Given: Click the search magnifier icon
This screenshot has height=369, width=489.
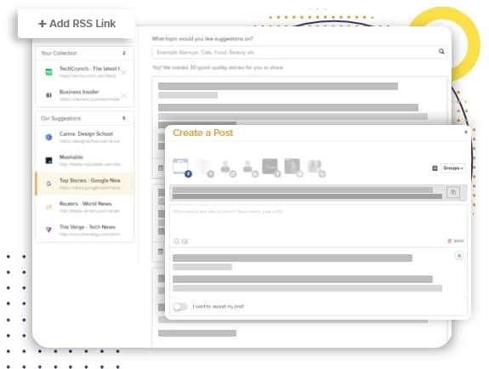Looking at the screenshot, I should tap(441, 52).
